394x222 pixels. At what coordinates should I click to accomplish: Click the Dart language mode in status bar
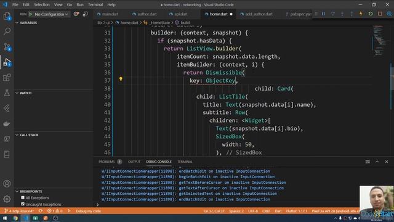(278, 211)
